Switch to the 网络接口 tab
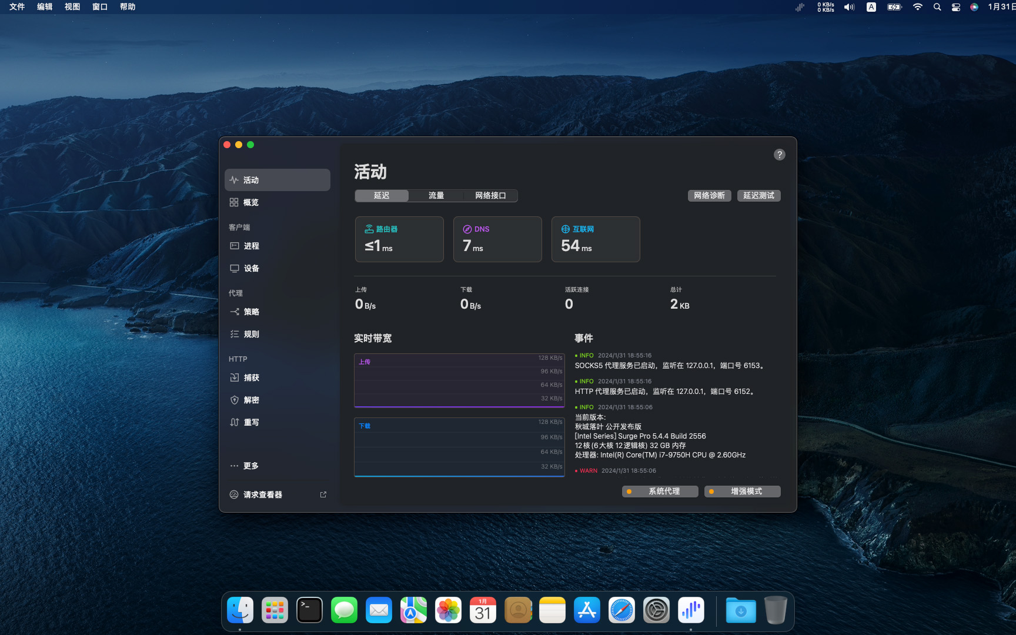This screenshot has width=1016, height=635. tap(490, 196)
